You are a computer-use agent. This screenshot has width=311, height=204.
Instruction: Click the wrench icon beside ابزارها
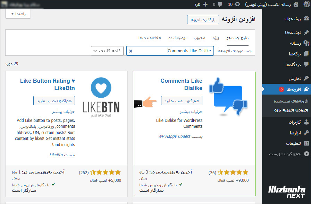pyautogui.click(x=306, y=133)
